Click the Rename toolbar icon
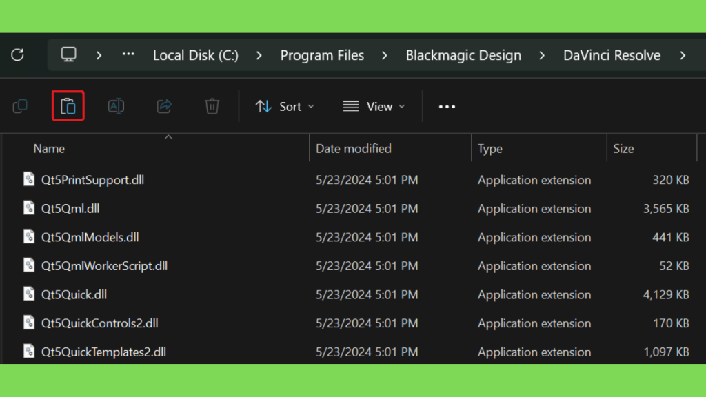 (x=116, y=106)
